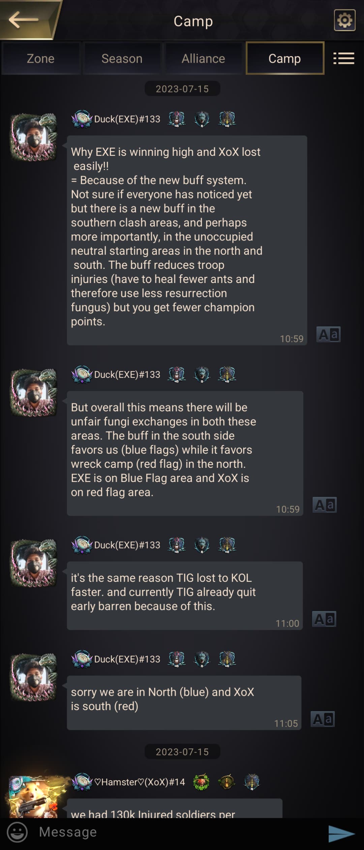Translate the TIG lost to KOL message

coord(324,619)
